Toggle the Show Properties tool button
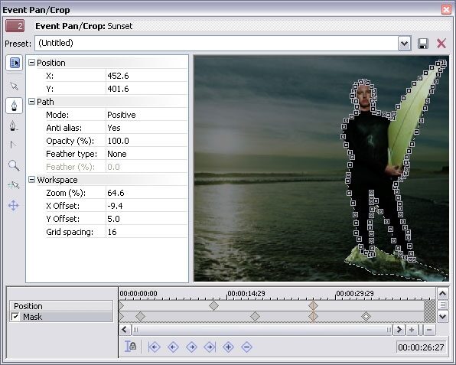456x365 pixels. point(15,63)
